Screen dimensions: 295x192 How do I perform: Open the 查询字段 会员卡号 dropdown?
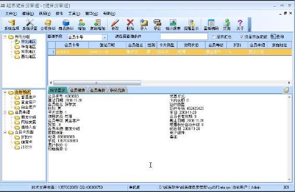tap(105, 37)
